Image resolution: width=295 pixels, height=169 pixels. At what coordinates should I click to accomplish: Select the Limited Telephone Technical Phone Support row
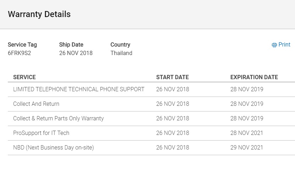151,89
